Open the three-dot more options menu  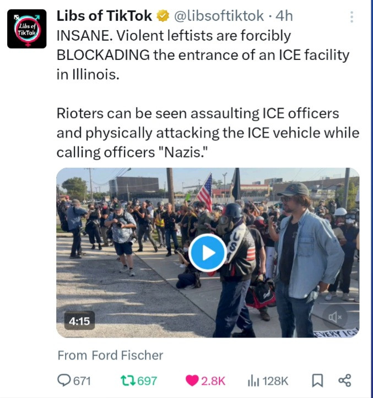(351, 17)
